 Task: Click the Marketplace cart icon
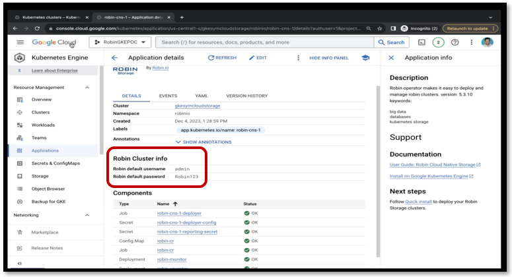[x=20, y=232]
